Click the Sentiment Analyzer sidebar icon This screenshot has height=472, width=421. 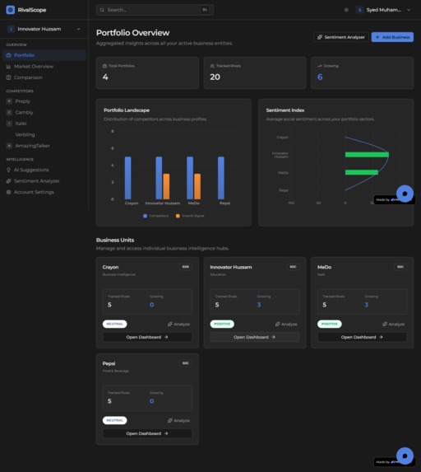(8, 181)
